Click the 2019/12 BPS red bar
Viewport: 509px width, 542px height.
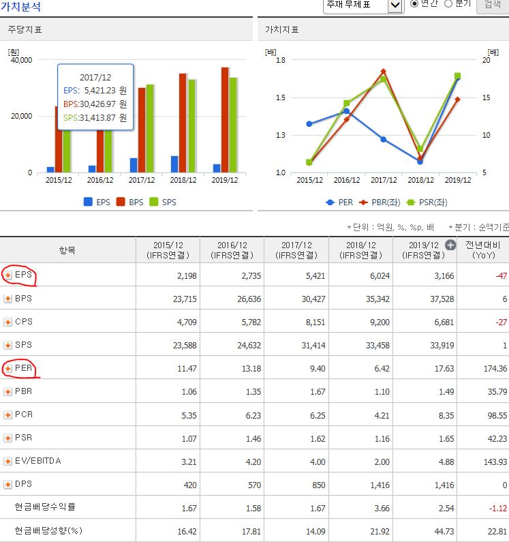click(225, 120)
